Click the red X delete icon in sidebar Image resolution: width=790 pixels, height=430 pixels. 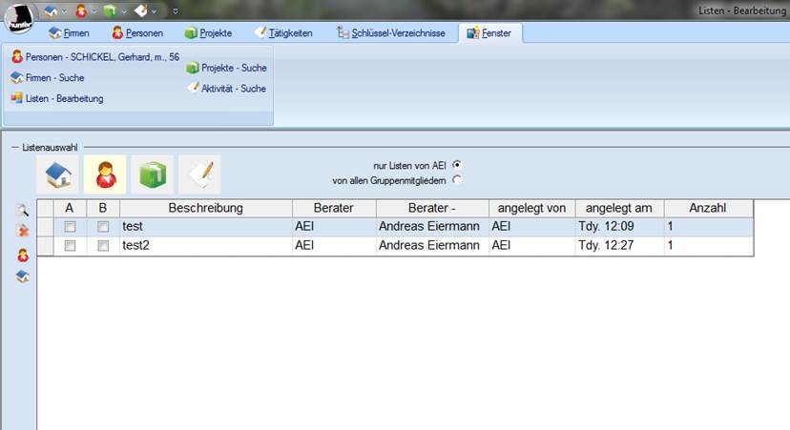point(22,232)
